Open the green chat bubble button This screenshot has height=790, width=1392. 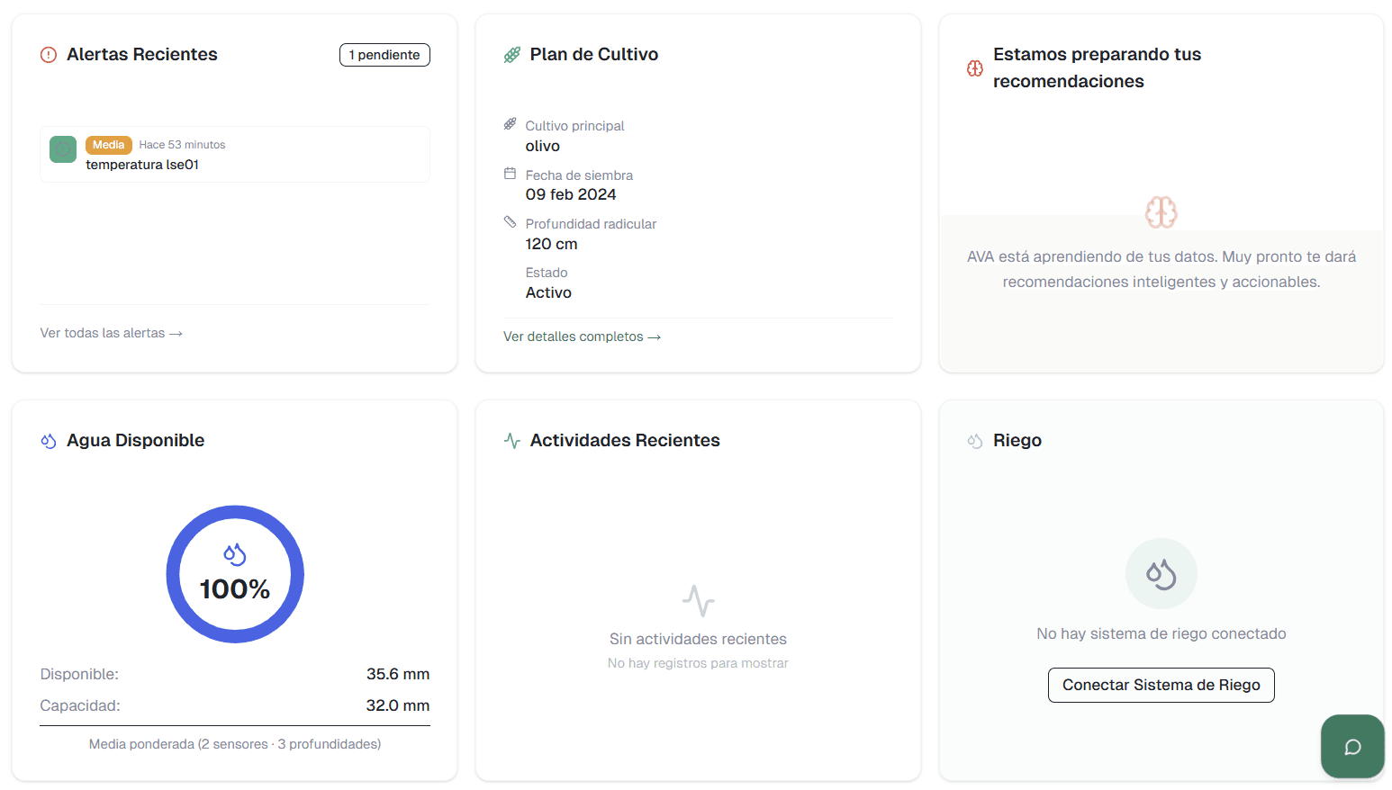tap(1352, 747)
